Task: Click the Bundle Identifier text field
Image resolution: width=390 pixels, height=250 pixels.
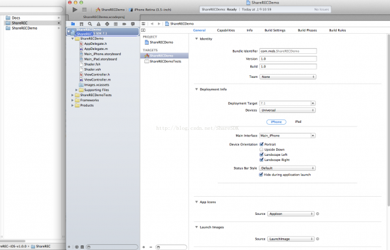Action: [288, 51]
